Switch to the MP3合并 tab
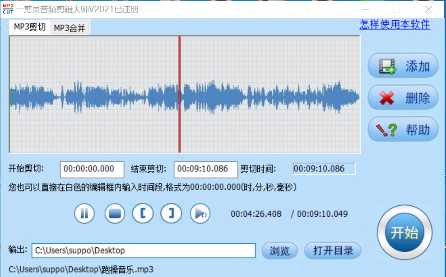This screenshot has width=446, height=277. 70,28
